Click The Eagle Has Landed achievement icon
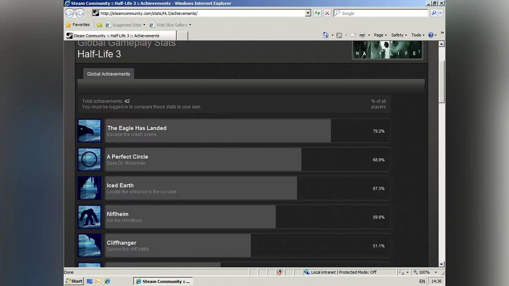The image size is (509, 286). pyautogui.click(x=89, y=131)
